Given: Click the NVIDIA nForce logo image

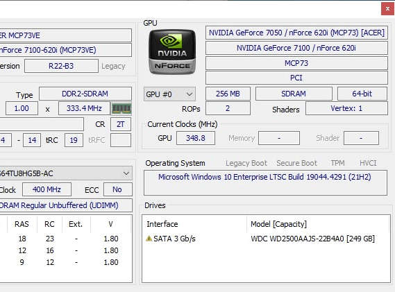Looking at the screenshot, I should click(x=172, y=52).
